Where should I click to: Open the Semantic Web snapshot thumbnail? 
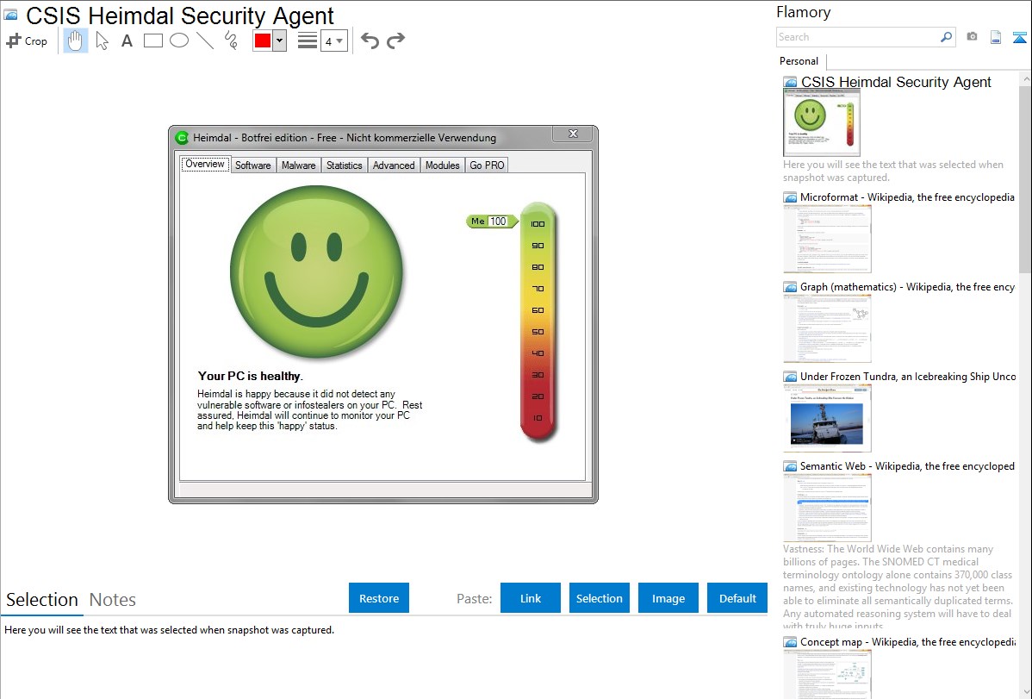(827, 508)
